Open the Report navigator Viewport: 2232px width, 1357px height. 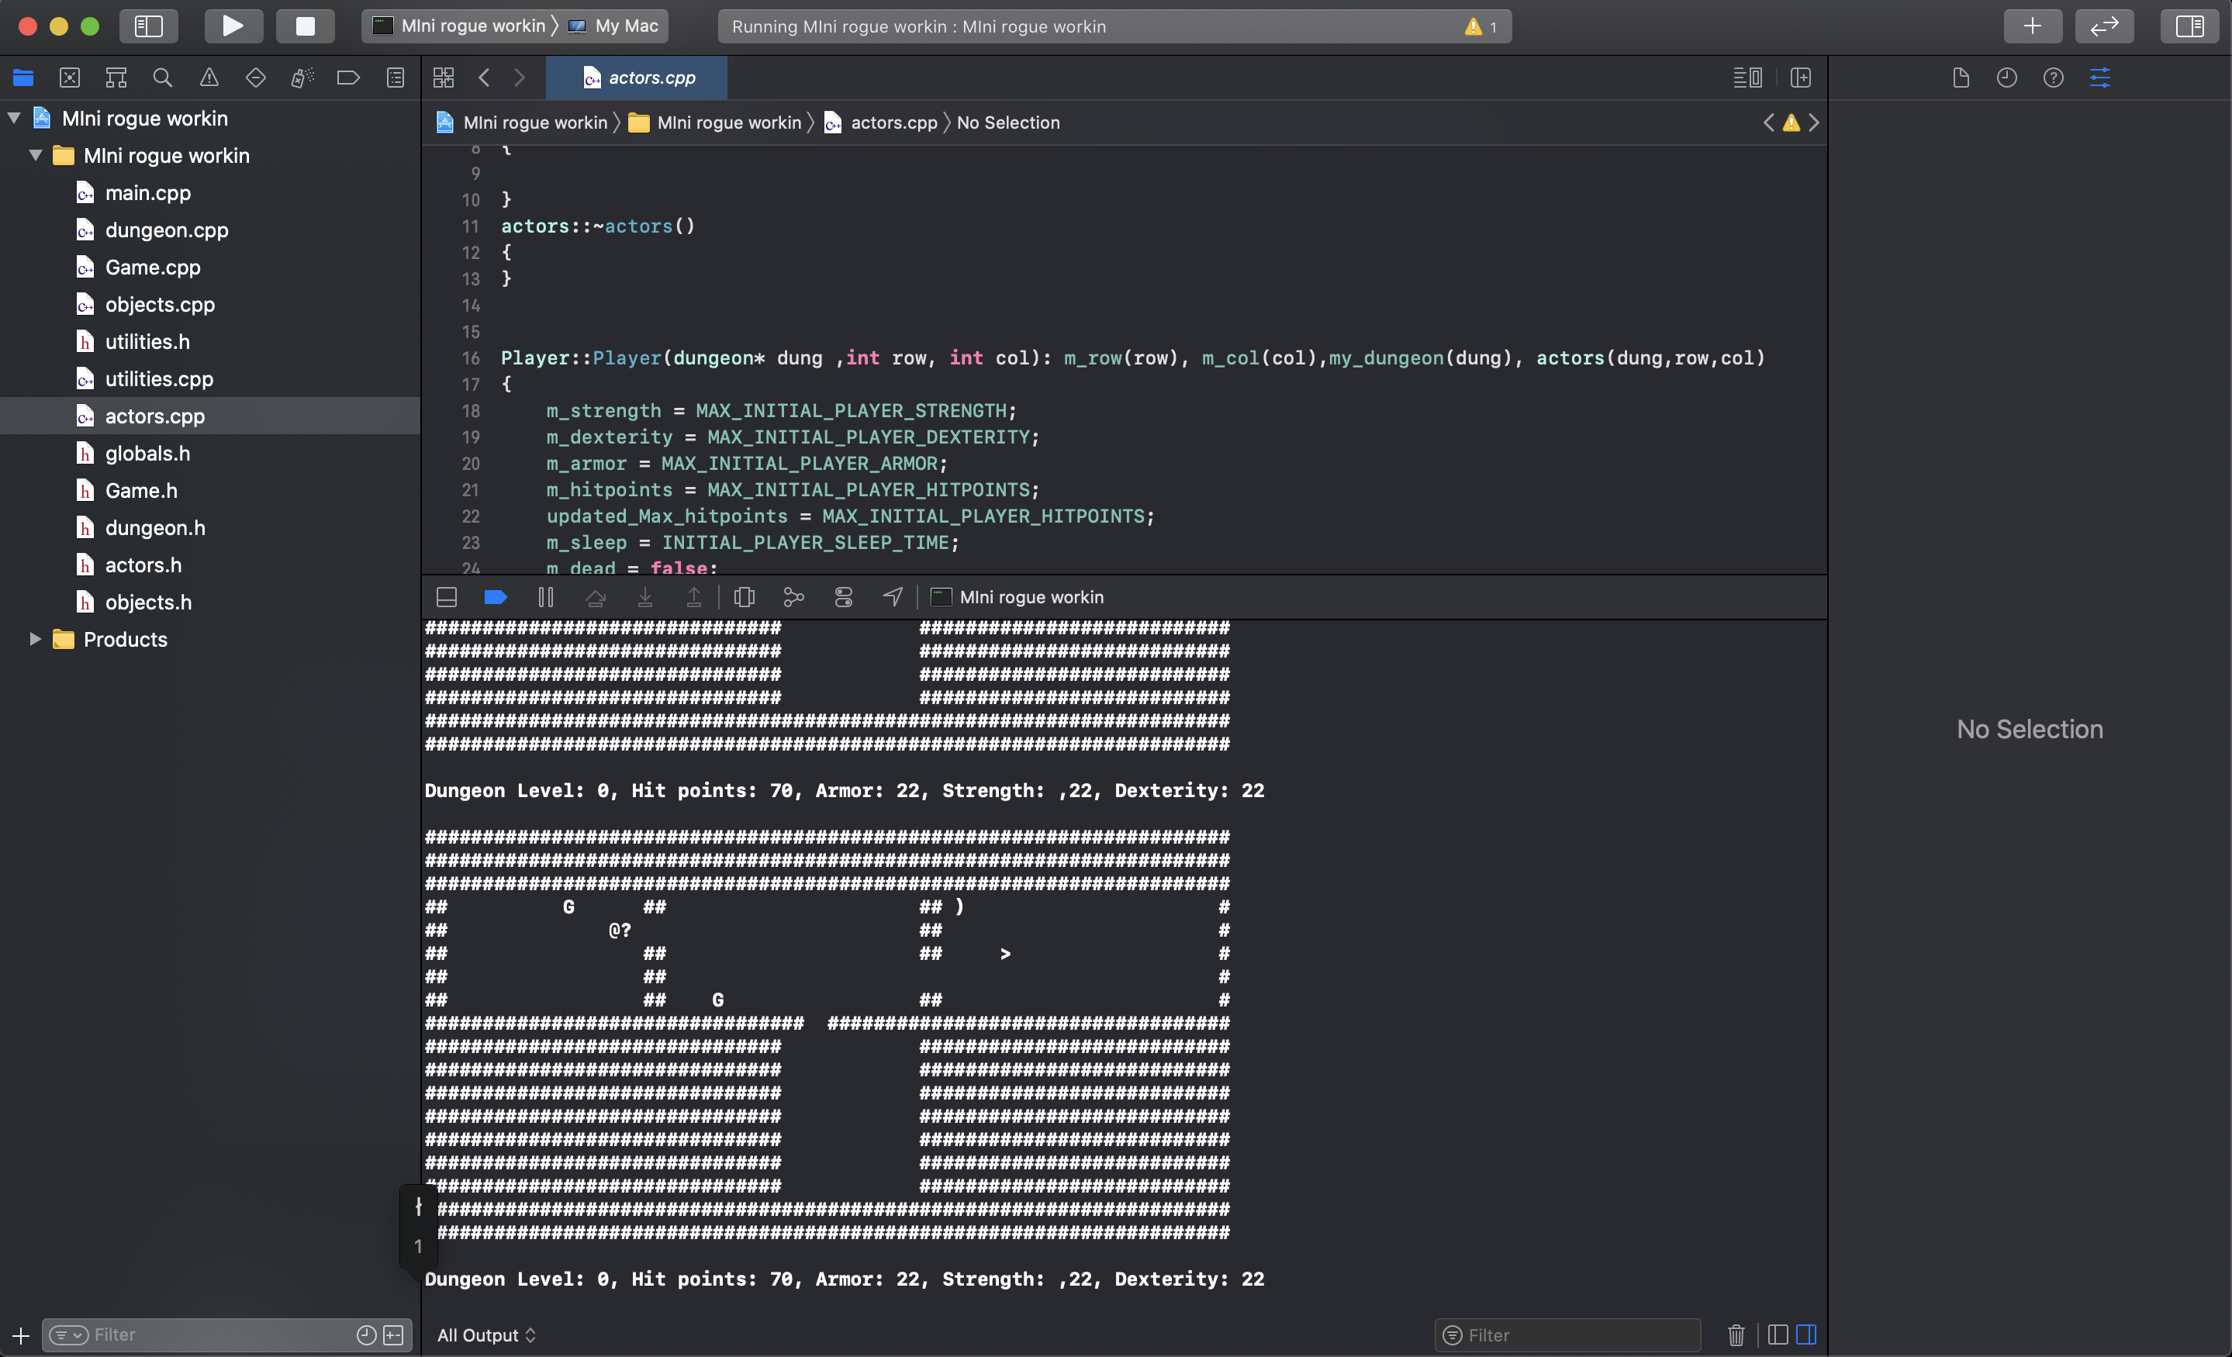coord(395,78)
